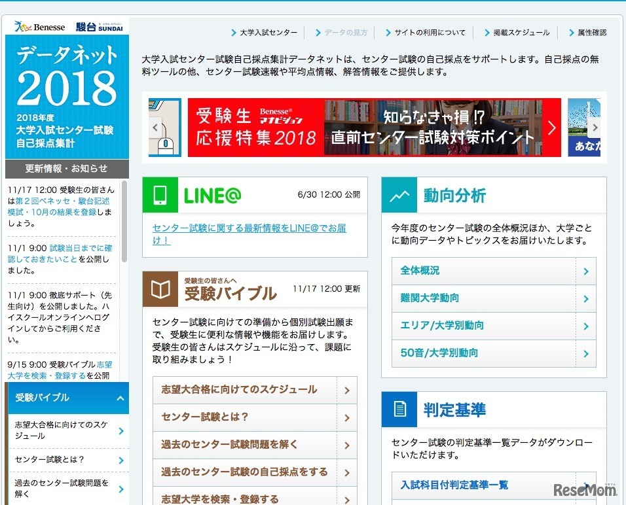Click sidebar chevron for 志望大合格に向けてのスケジュール
This screenshot has height=505, width=626.
point(121,431)
